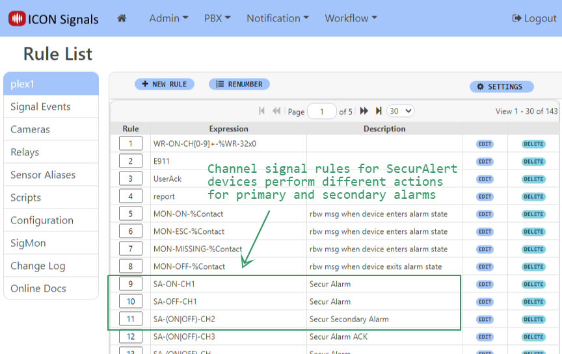Edit the MON-OFF-%Contact rule
Viewport: 562px width, 354px height.
click(485, 267)
